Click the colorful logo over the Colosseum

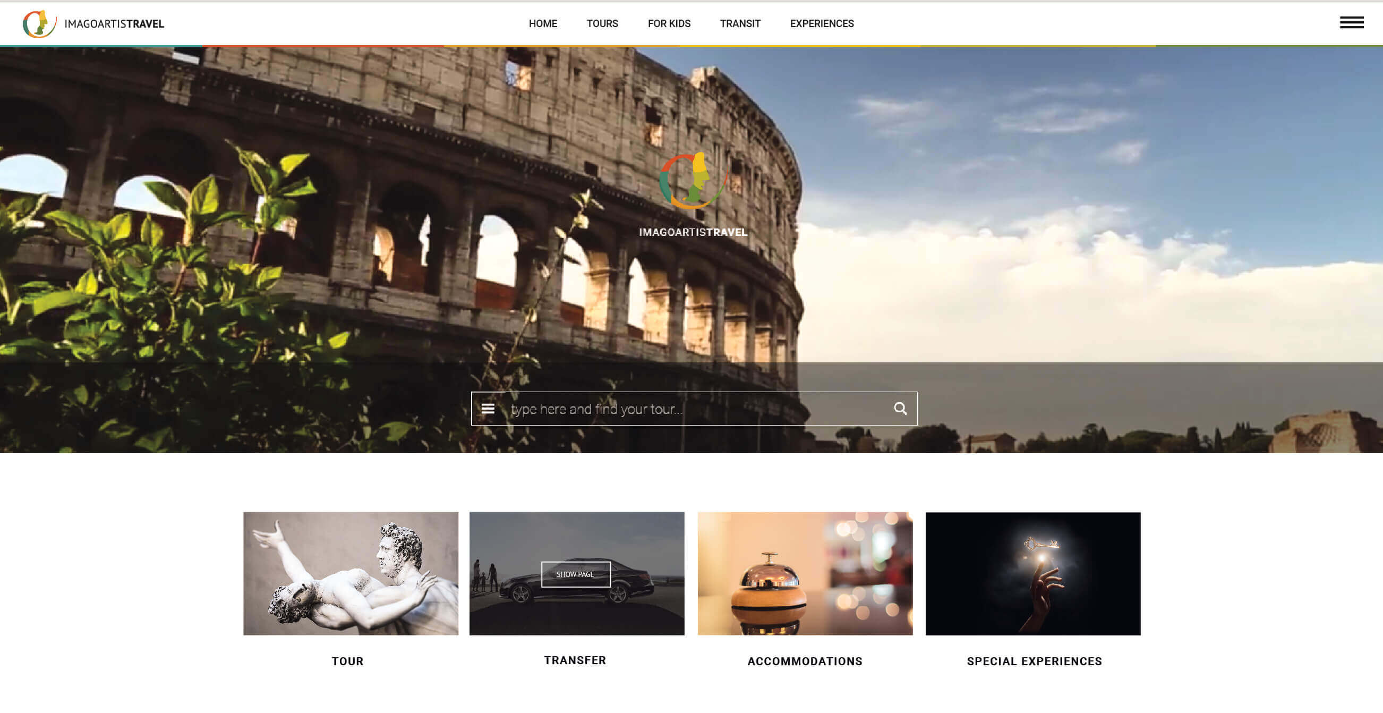(693, 181)
